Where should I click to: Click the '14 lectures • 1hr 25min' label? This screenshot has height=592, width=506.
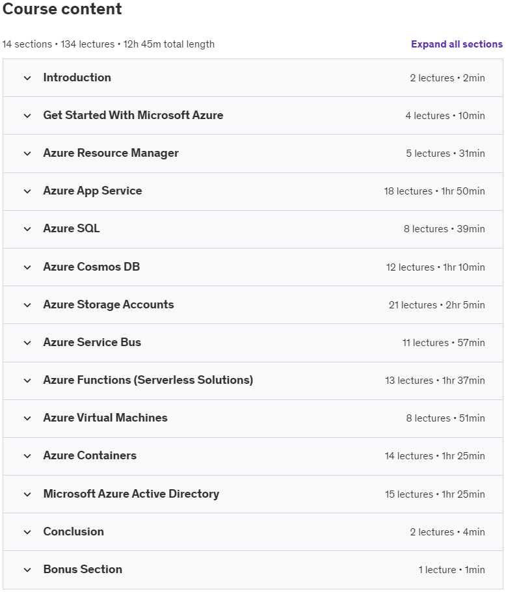[435, 456]
